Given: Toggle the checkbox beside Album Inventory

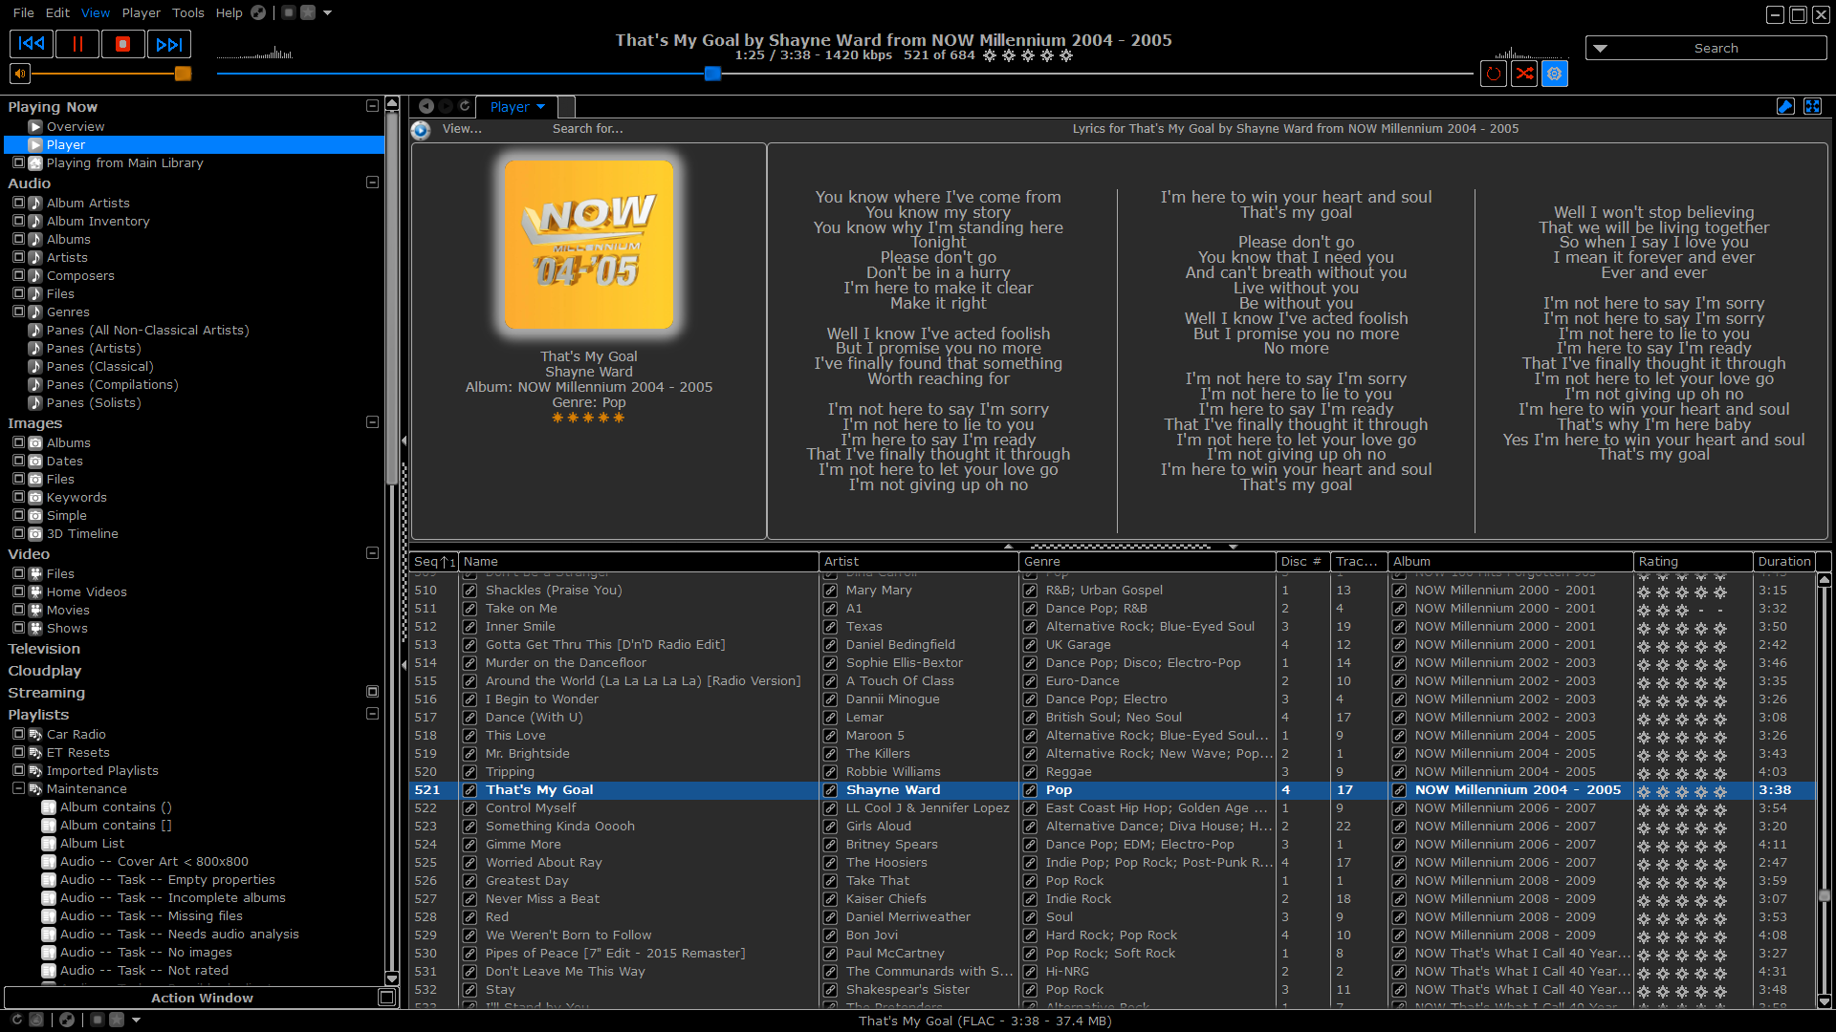Looking at the screenshot, I should pyautogui.click(x=18, y=221).
